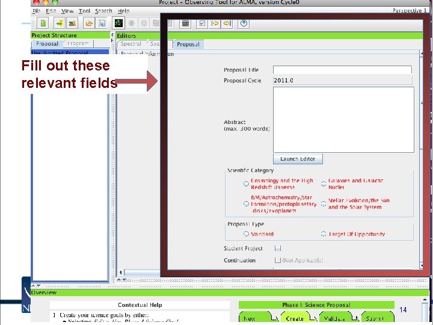This screenshot has width=433, height=325.
Task: Click the New step in Phase I workflow
Action: [254, 318]
